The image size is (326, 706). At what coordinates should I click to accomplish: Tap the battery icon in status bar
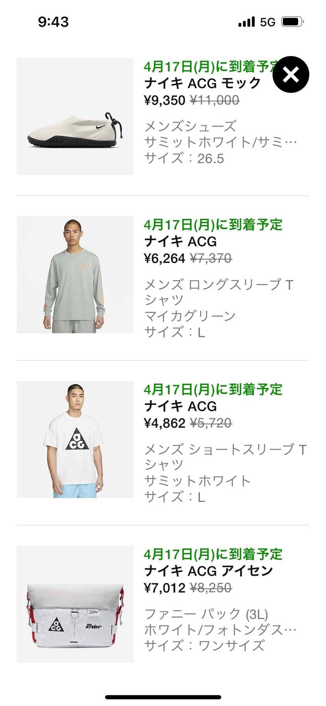coord(293,22)
